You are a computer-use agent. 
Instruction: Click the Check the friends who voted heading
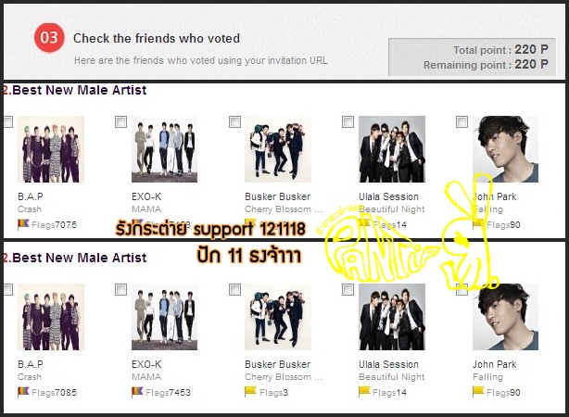[157, 38]
